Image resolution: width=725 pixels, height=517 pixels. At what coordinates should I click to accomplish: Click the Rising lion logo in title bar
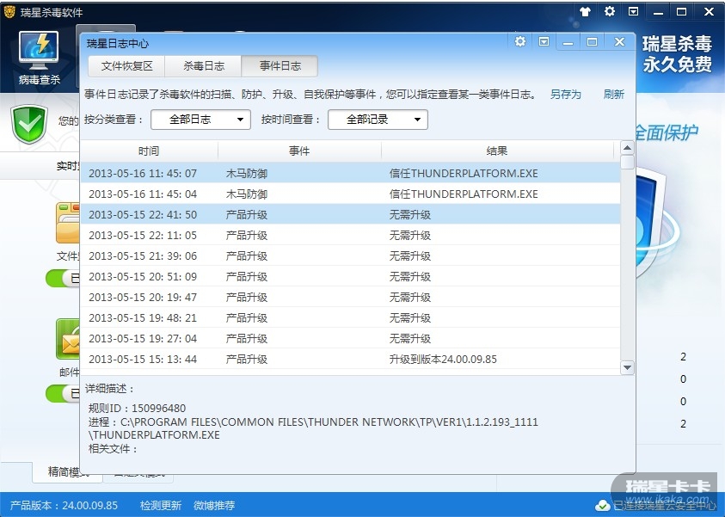point(9,12)
